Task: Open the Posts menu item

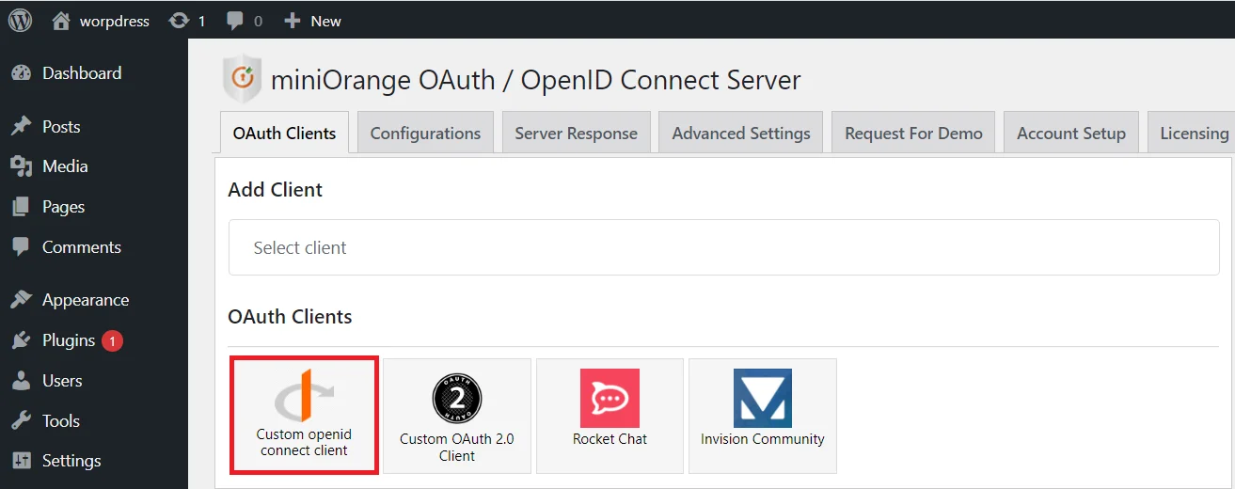Action: [61, 127]
